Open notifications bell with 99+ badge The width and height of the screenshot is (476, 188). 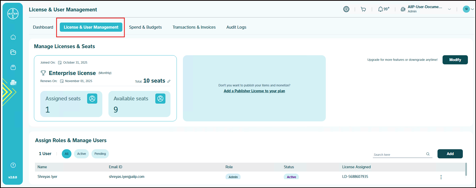click(x=383, y=9)
